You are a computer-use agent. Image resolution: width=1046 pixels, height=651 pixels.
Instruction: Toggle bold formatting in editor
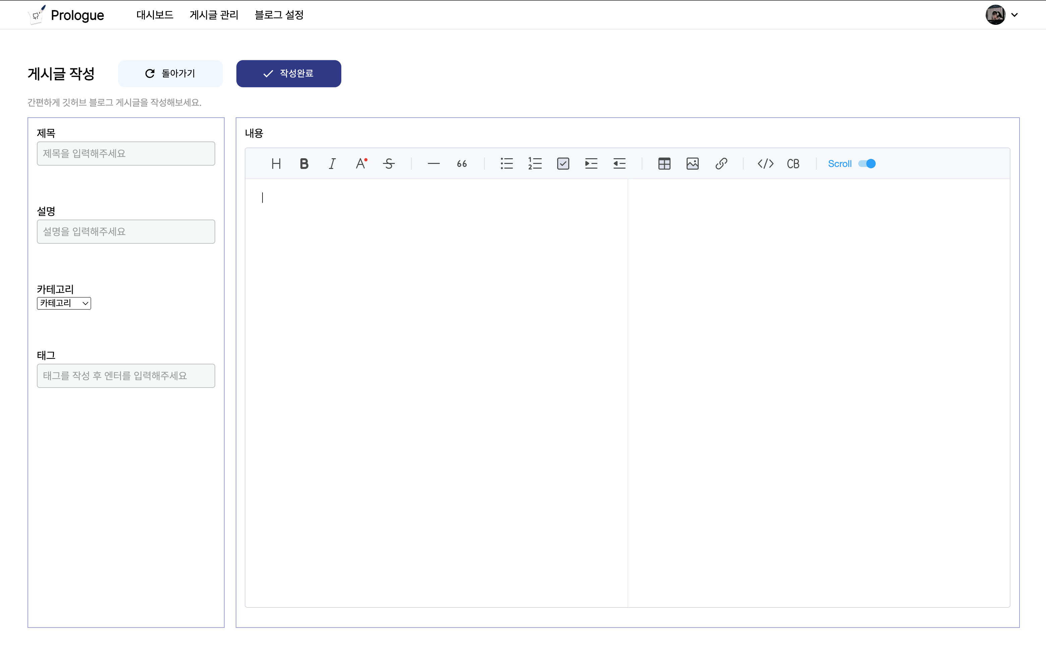click(x=304, y=164)
